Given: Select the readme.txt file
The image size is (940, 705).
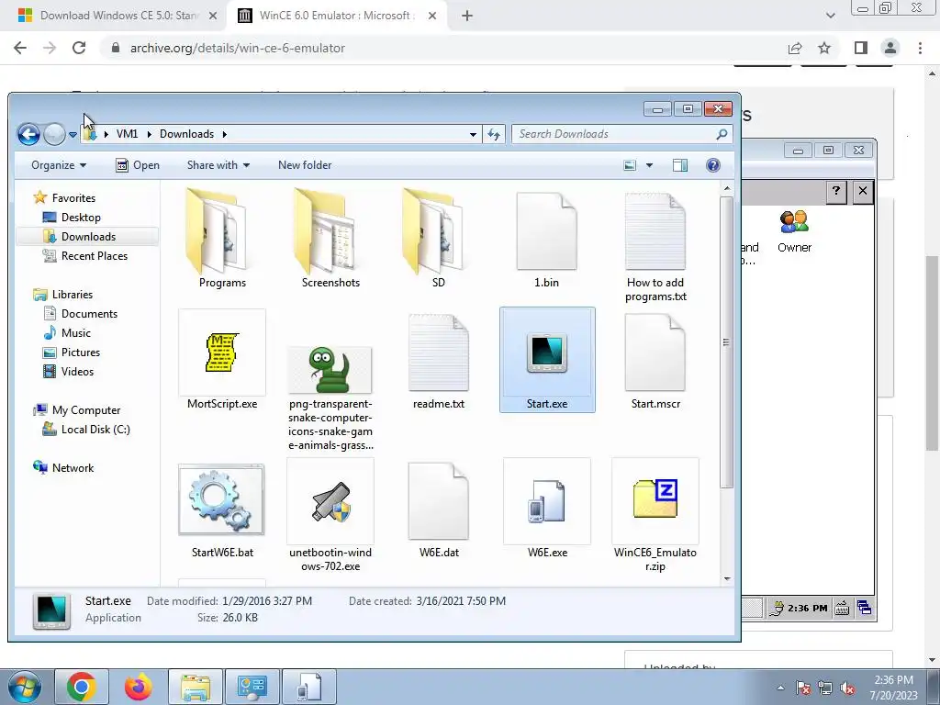Looking at the screenshot, I should point(438,361).
